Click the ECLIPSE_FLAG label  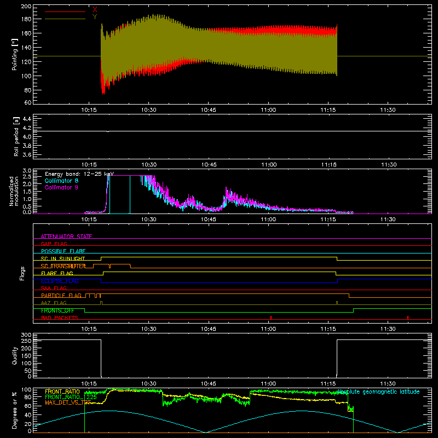pos(60,281)
